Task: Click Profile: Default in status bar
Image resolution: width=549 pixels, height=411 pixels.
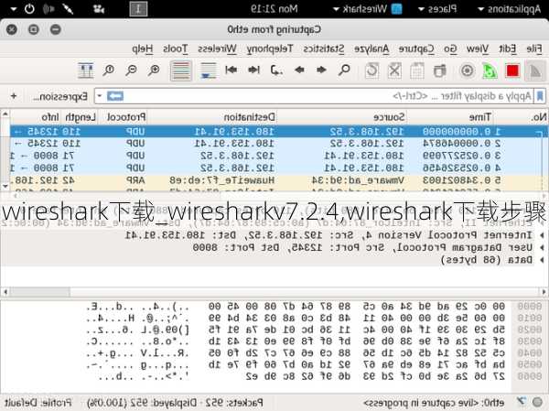Action: click(x=38, y=403)
